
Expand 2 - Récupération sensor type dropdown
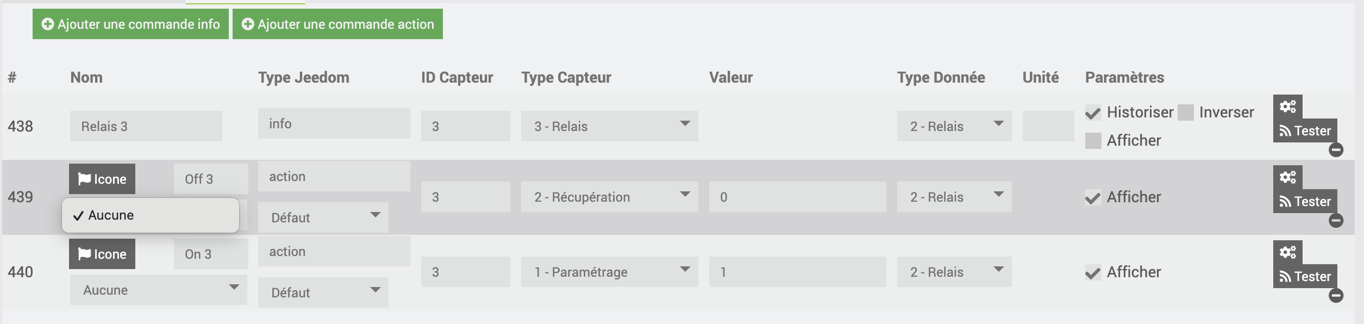point(609,197)
